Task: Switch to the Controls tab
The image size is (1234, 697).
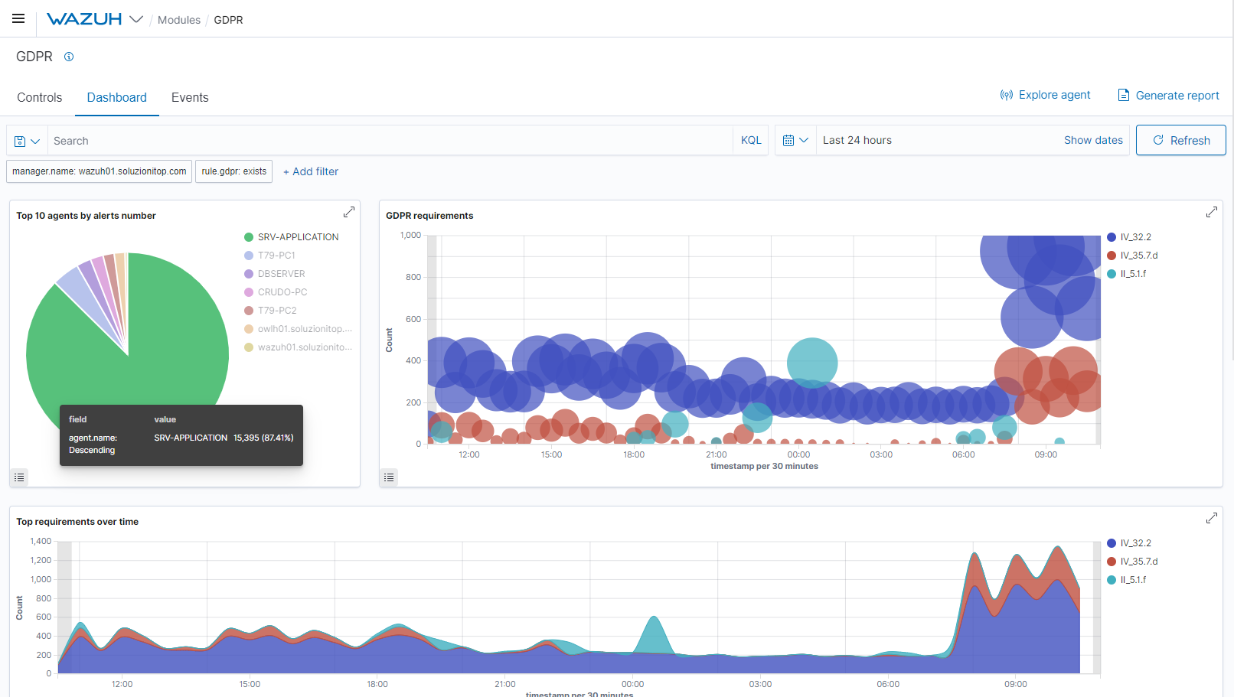Action: tap(39, 97)
